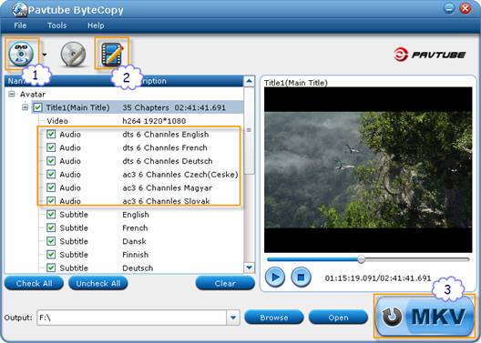This screenshot has width=481, height=343.
Task: Click 'dts 6 Channles English' description
Action: [x=166, y=134]
